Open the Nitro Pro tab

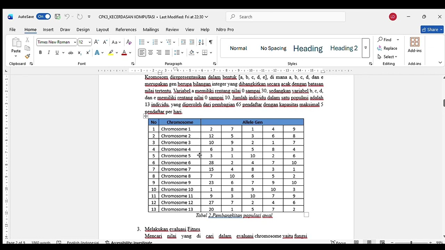tap(225, 30)
